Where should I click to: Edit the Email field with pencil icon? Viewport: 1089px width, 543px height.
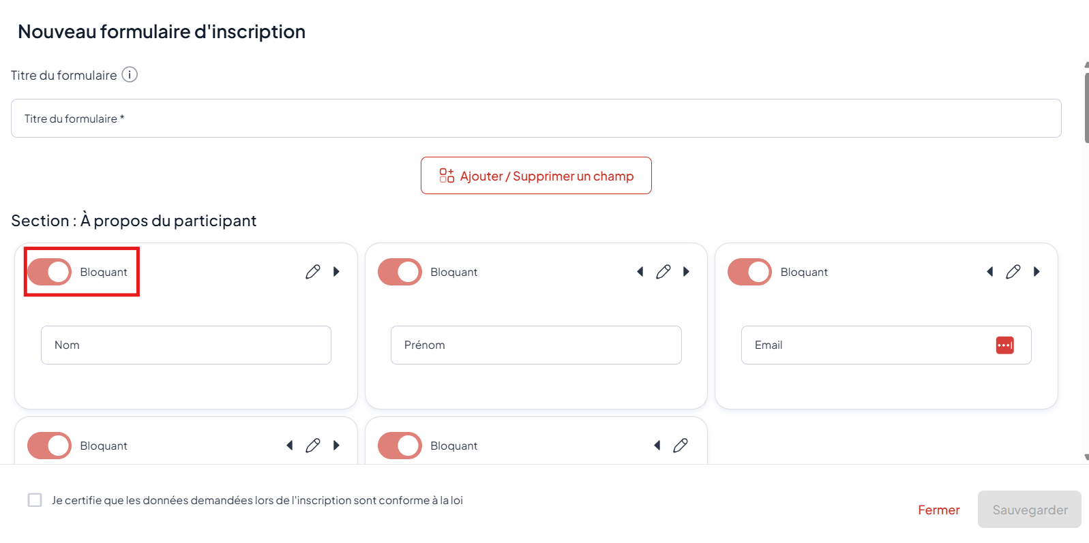1013,272
